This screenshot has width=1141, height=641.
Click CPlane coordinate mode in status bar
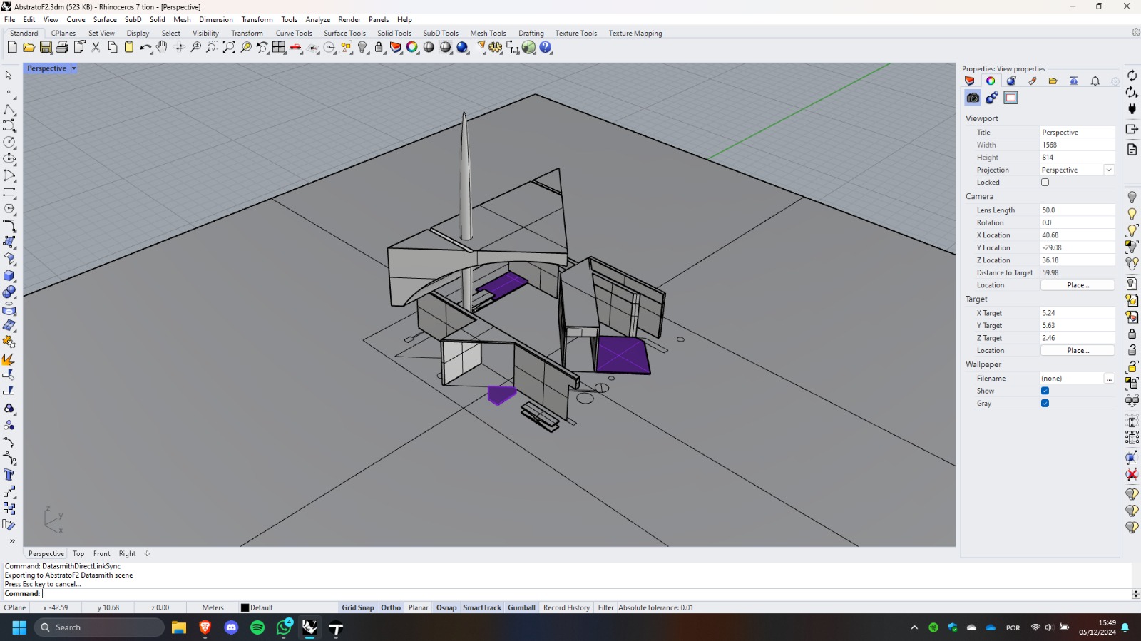[14, 607]
